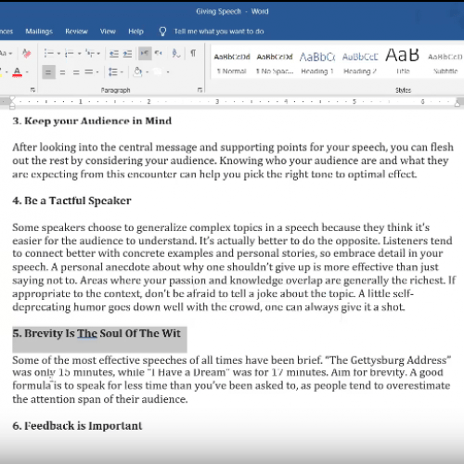464x464 pixels.
Task: Open the Numbering list dropdown arrow
Action: click(79, 54)
